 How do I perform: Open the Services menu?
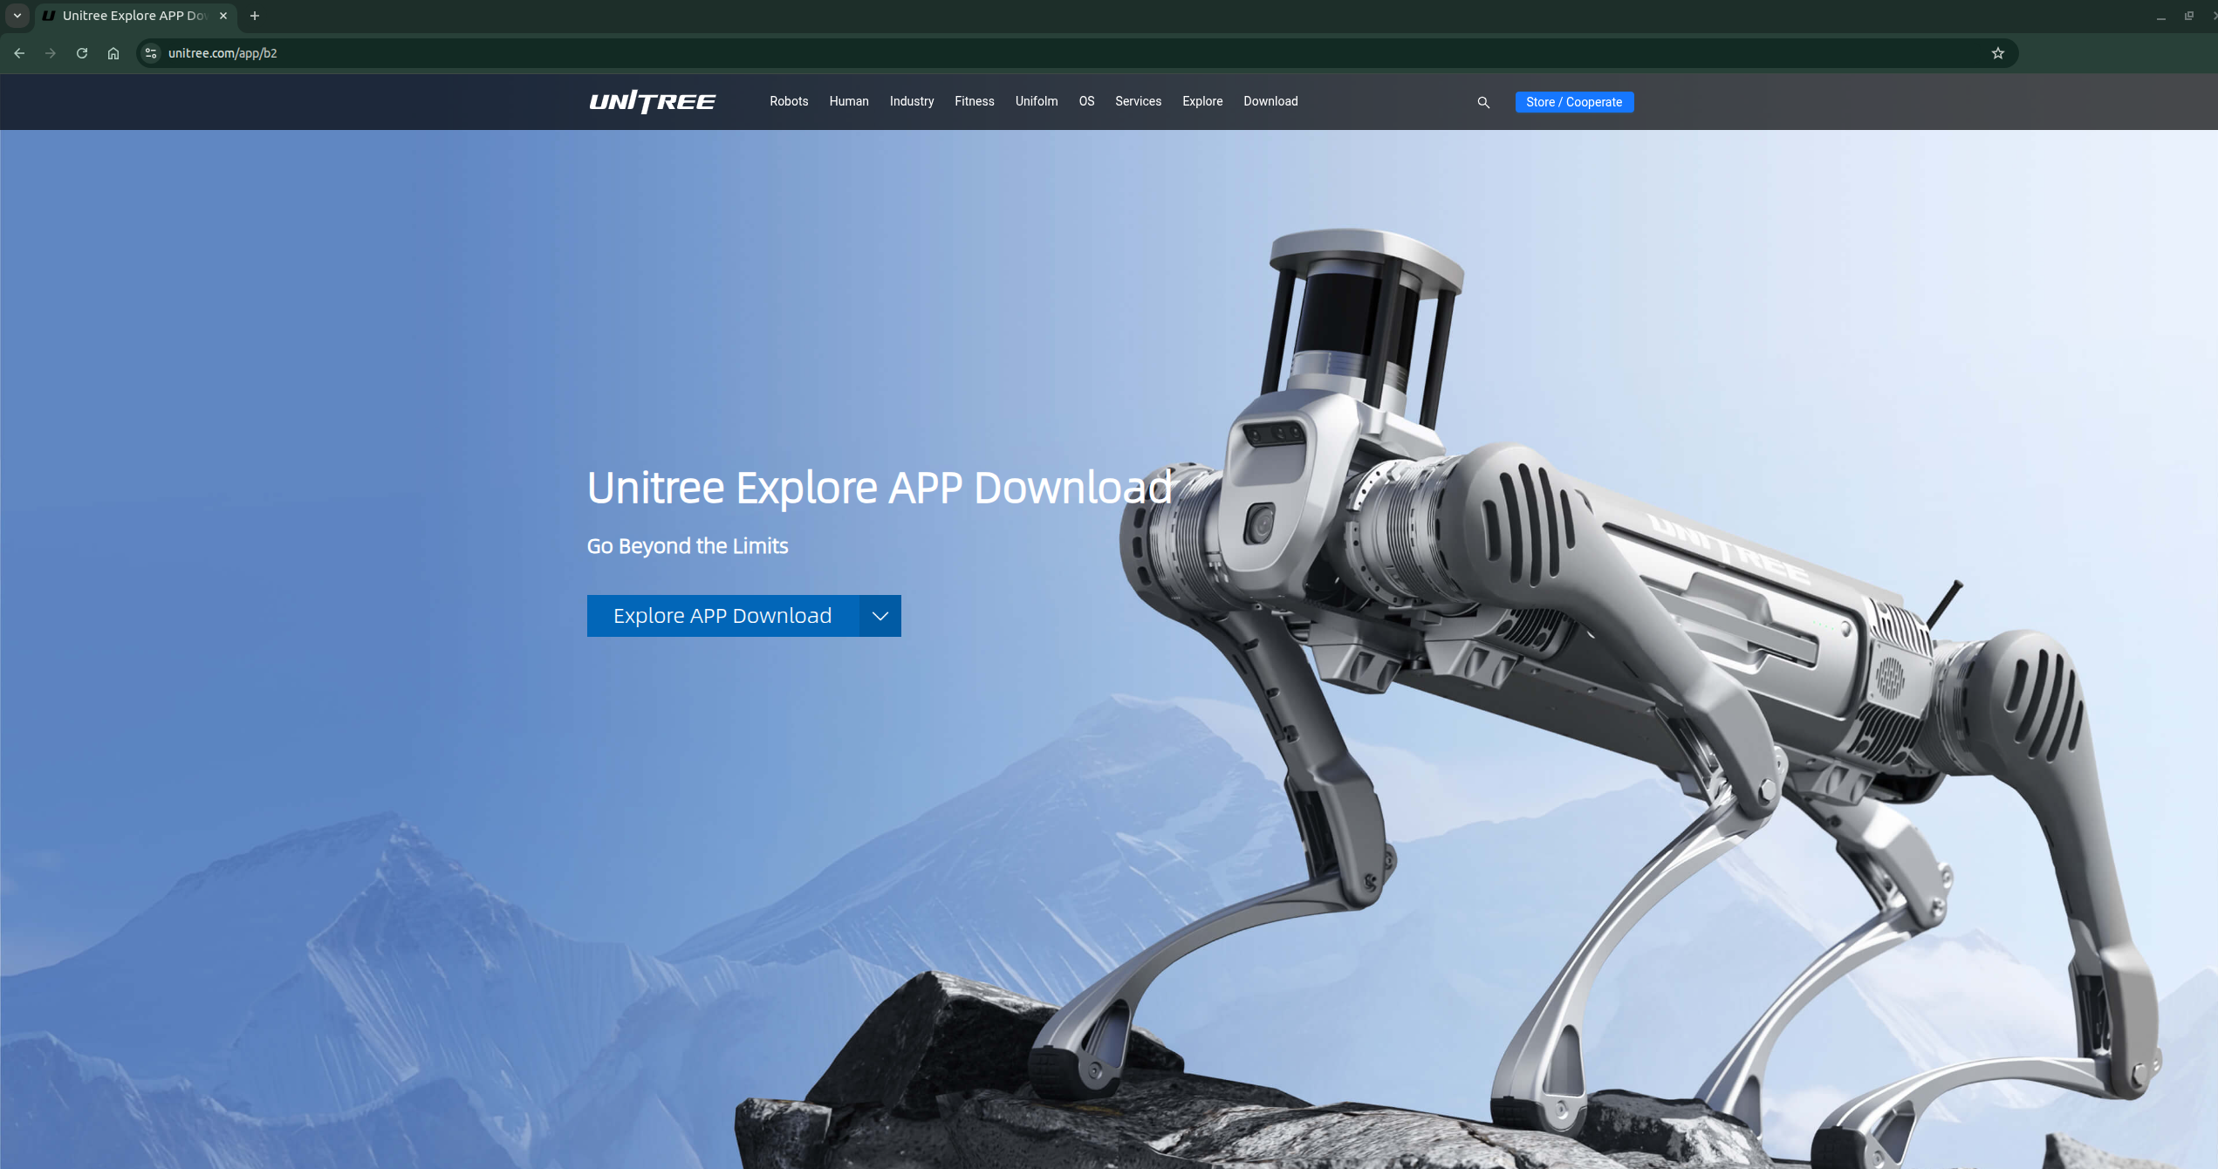click(x=1137, y=101)
